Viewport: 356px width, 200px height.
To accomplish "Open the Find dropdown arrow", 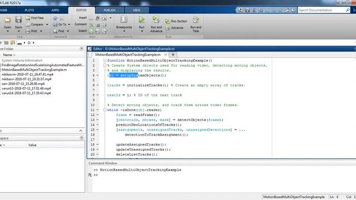I will (68, 31).
